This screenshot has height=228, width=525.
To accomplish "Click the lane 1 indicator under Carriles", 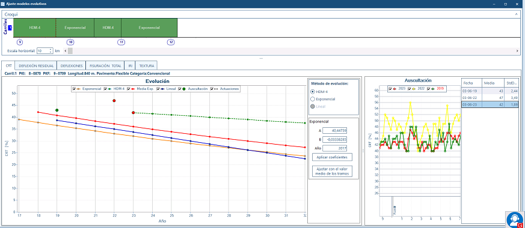I will coord(10,28).
